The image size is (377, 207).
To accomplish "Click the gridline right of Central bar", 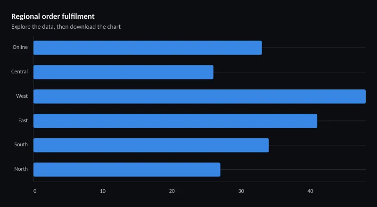I will [289, 72].
